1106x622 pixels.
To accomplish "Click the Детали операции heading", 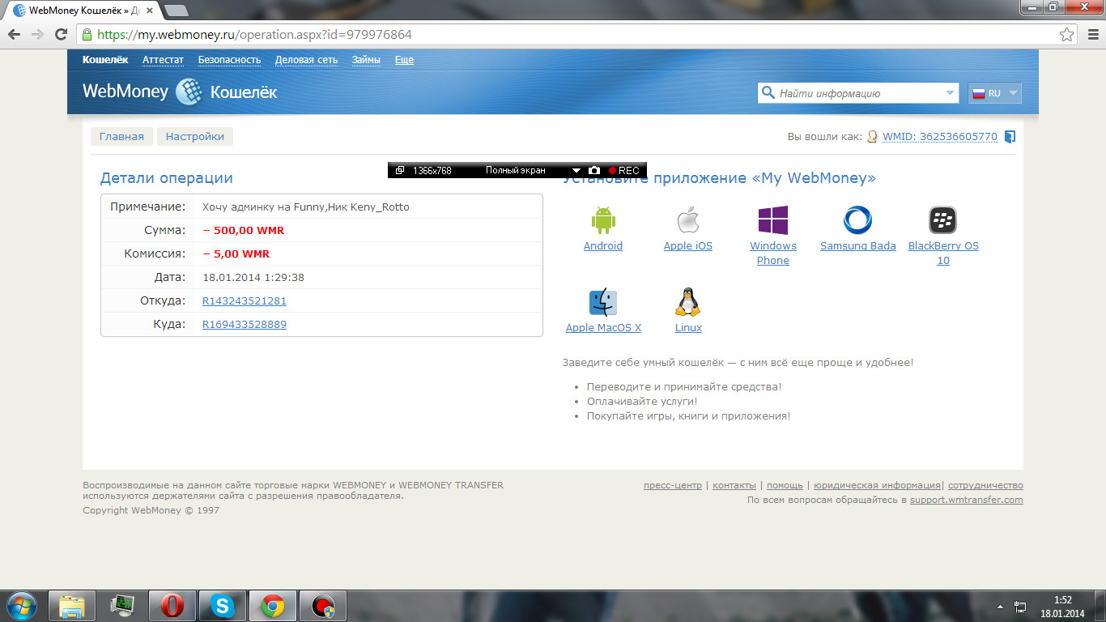I will click(x=166, y=178).
